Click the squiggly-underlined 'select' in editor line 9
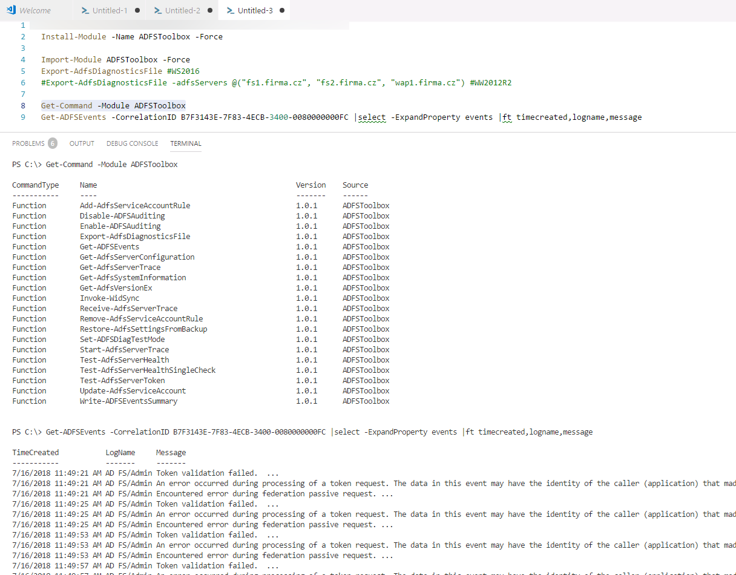The image size is (736, 575). [373, 117]
